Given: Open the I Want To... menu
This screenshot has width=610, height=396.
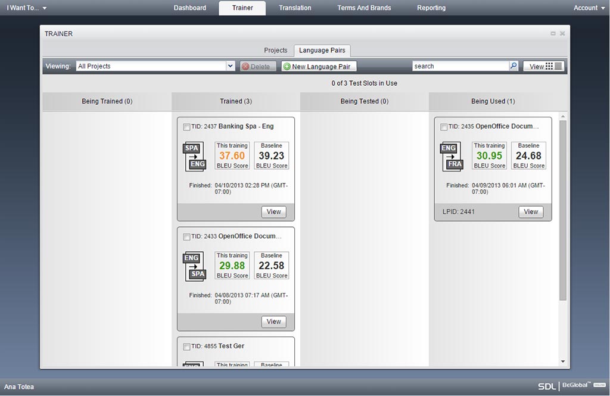Looking at the screenshot, I should tap(27, 8).
